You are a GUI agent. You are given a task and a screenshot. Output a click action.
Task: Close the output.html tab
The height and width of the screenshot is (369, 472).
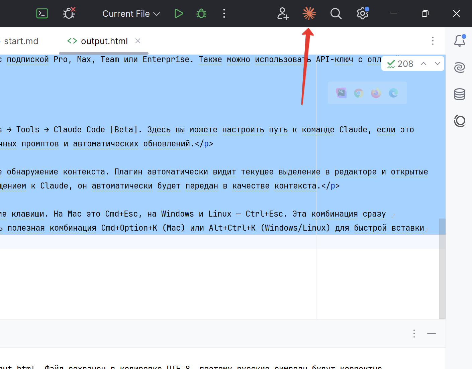tap(138, 41)
